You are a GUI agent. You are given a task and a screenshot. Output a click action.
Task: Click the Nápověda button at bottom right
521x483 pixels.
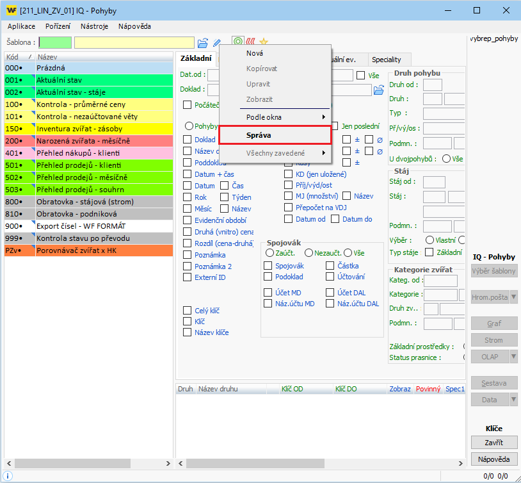click(493, 459)
